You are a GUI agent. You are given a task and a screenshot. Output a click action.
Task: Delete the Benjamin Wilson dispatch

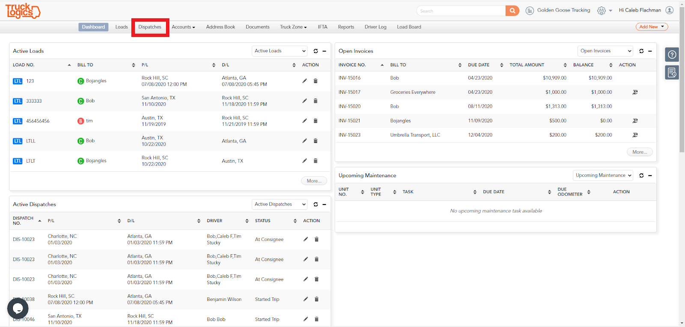point(317,299)
